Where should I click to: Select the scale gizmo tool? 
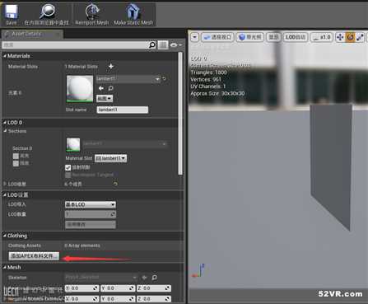click(x=360, y=37)
